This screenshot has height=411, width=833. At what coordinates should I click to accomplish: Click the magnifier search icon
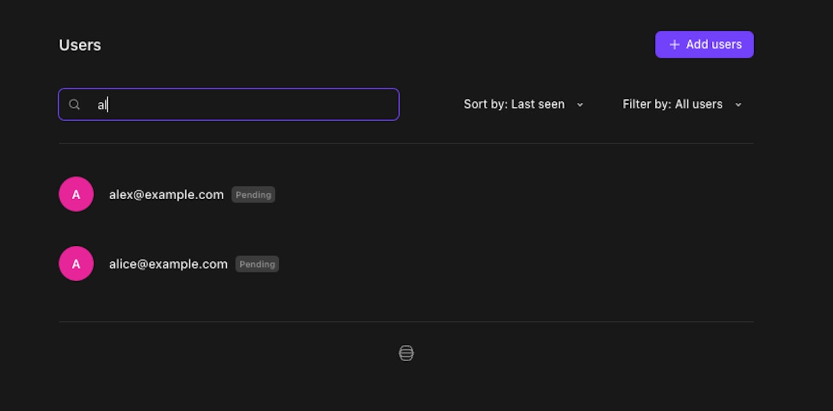point(74,104)
